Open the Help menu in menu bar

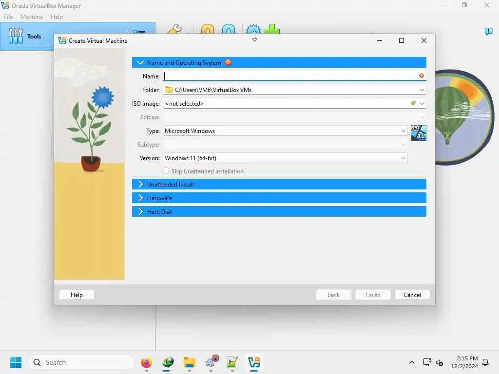coord(57,17)
